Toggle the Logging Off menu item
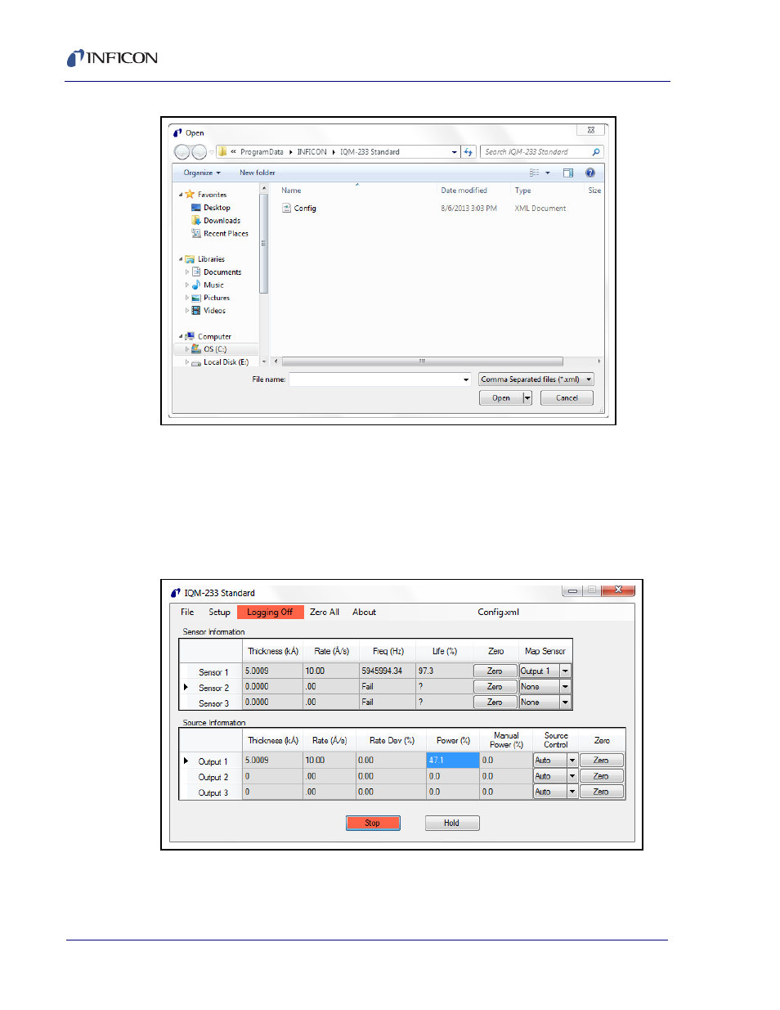The image size is (780, 1010). [270, 613]
